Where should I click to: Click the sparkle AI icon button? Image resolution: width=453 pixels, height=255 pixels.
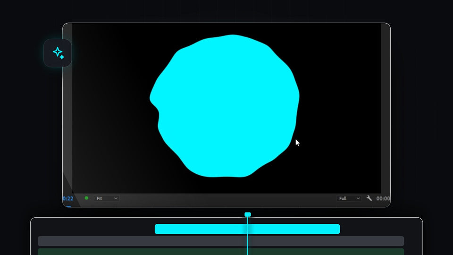click(58, 53)
